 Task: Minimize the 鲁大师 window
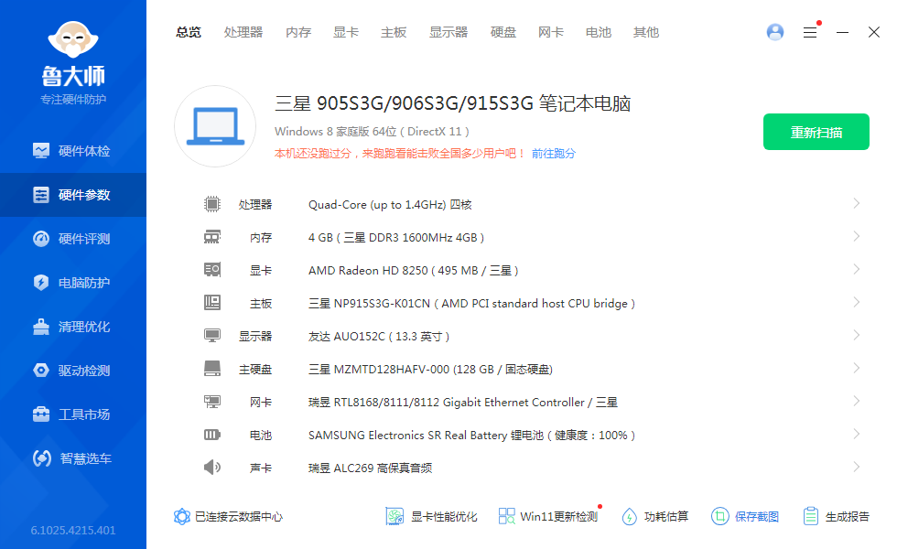[x=842, y=33]
